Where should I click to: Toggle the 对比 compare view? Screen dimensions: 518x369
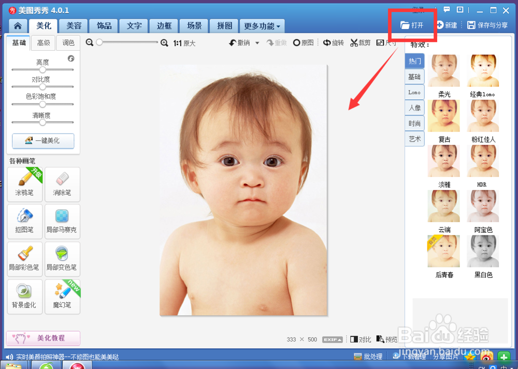361,340
